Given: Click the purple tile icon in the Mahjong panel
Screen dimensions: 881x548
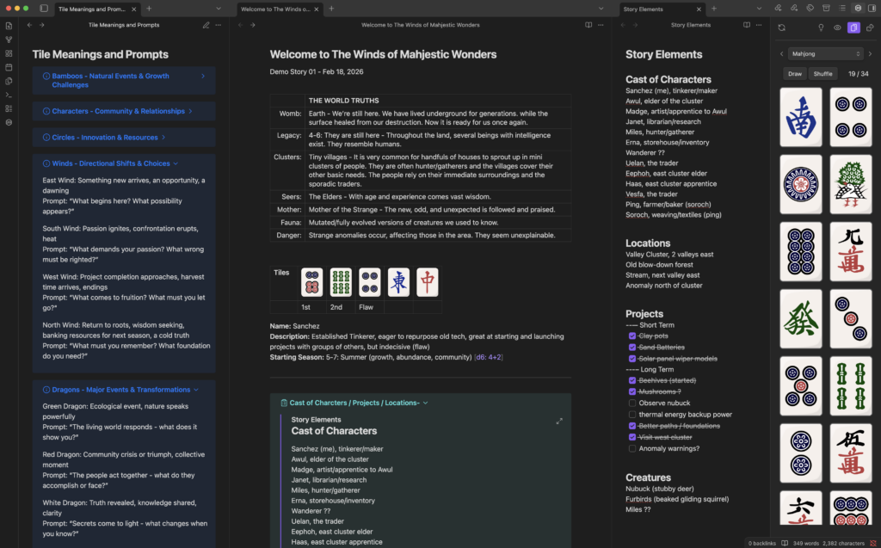Looking at the screenshot, I should coord(853,28).
